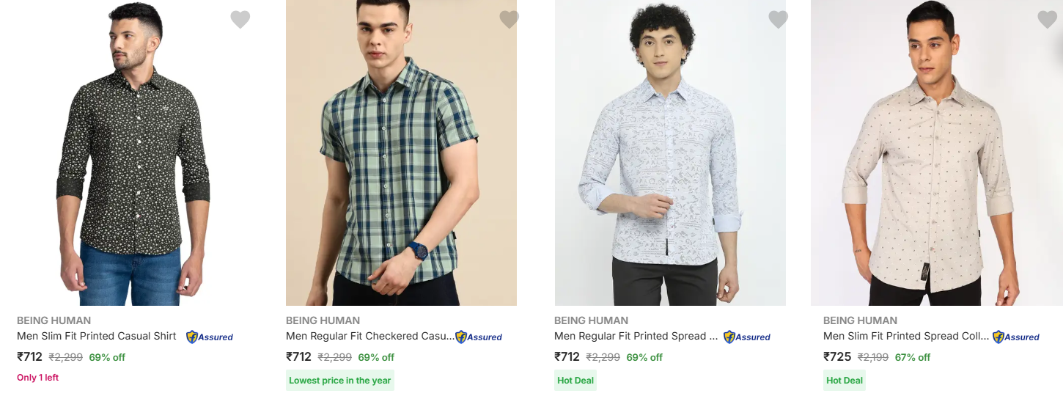Click the Lowest price in the year tag
1063x396 pixels.
340,381
